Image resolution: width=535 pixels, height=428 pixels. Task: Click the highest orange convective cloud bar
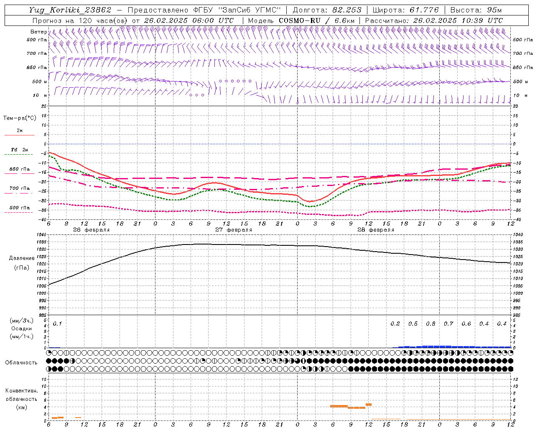point(369,405)
